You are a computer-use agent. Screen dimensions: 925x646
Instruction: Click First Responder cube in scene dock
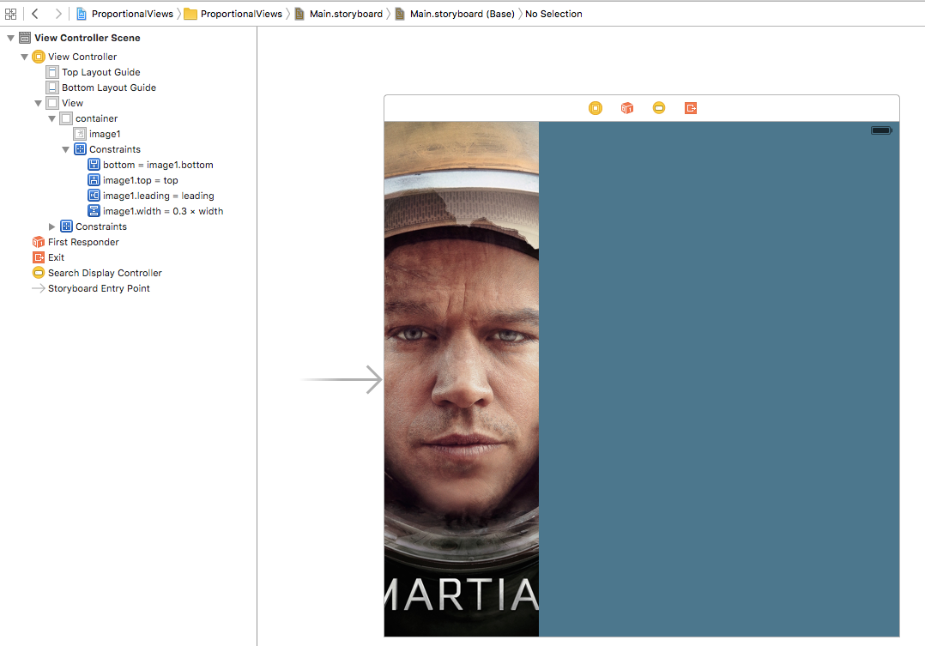click(x=627, y=108)
